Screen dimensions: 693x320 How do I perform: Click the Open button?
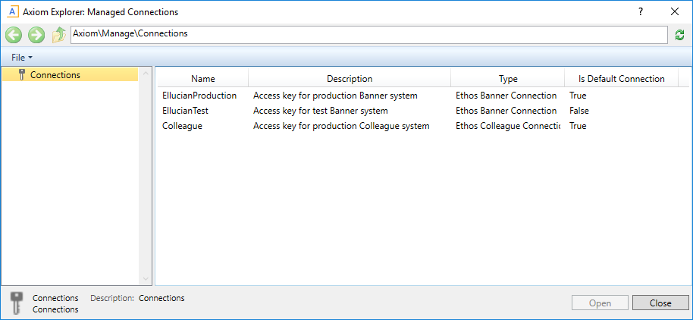599,303
